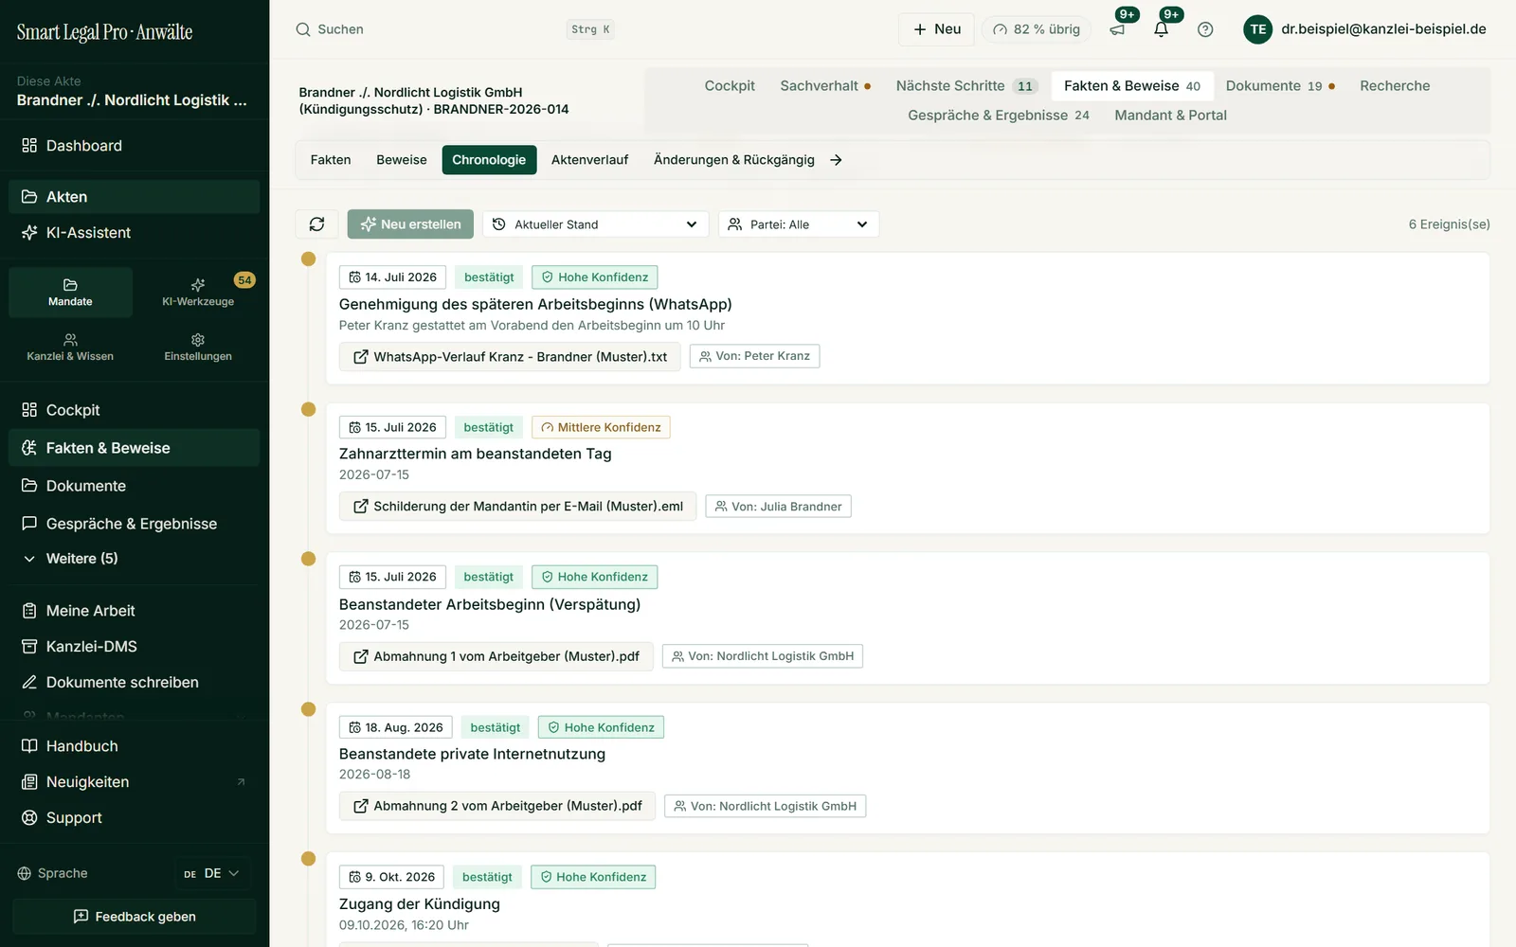Open the Recherche tab

click(x=1395, y=86)
